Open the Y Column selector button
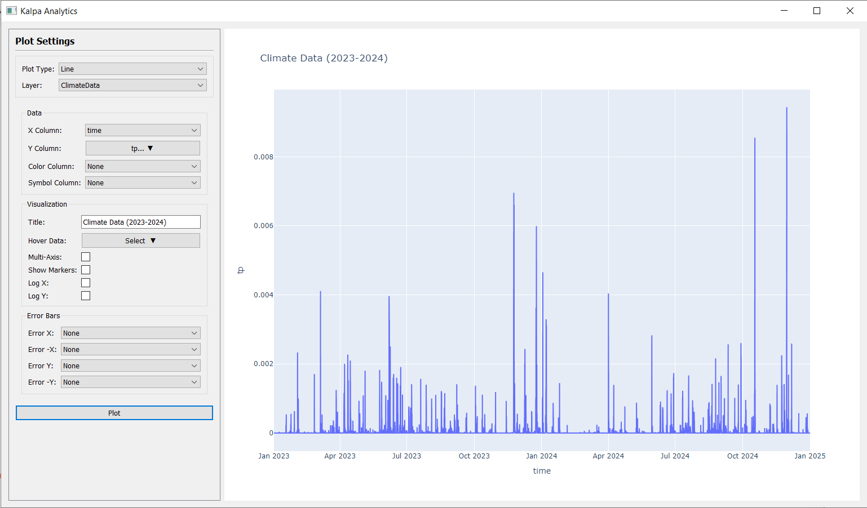The image size is (867, 508). [x=143, y=148]
